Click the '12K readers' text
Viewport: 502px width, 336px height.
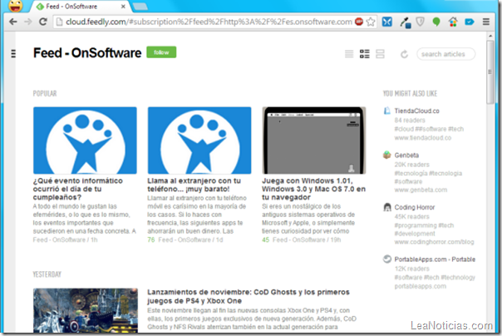pos(411,269)
